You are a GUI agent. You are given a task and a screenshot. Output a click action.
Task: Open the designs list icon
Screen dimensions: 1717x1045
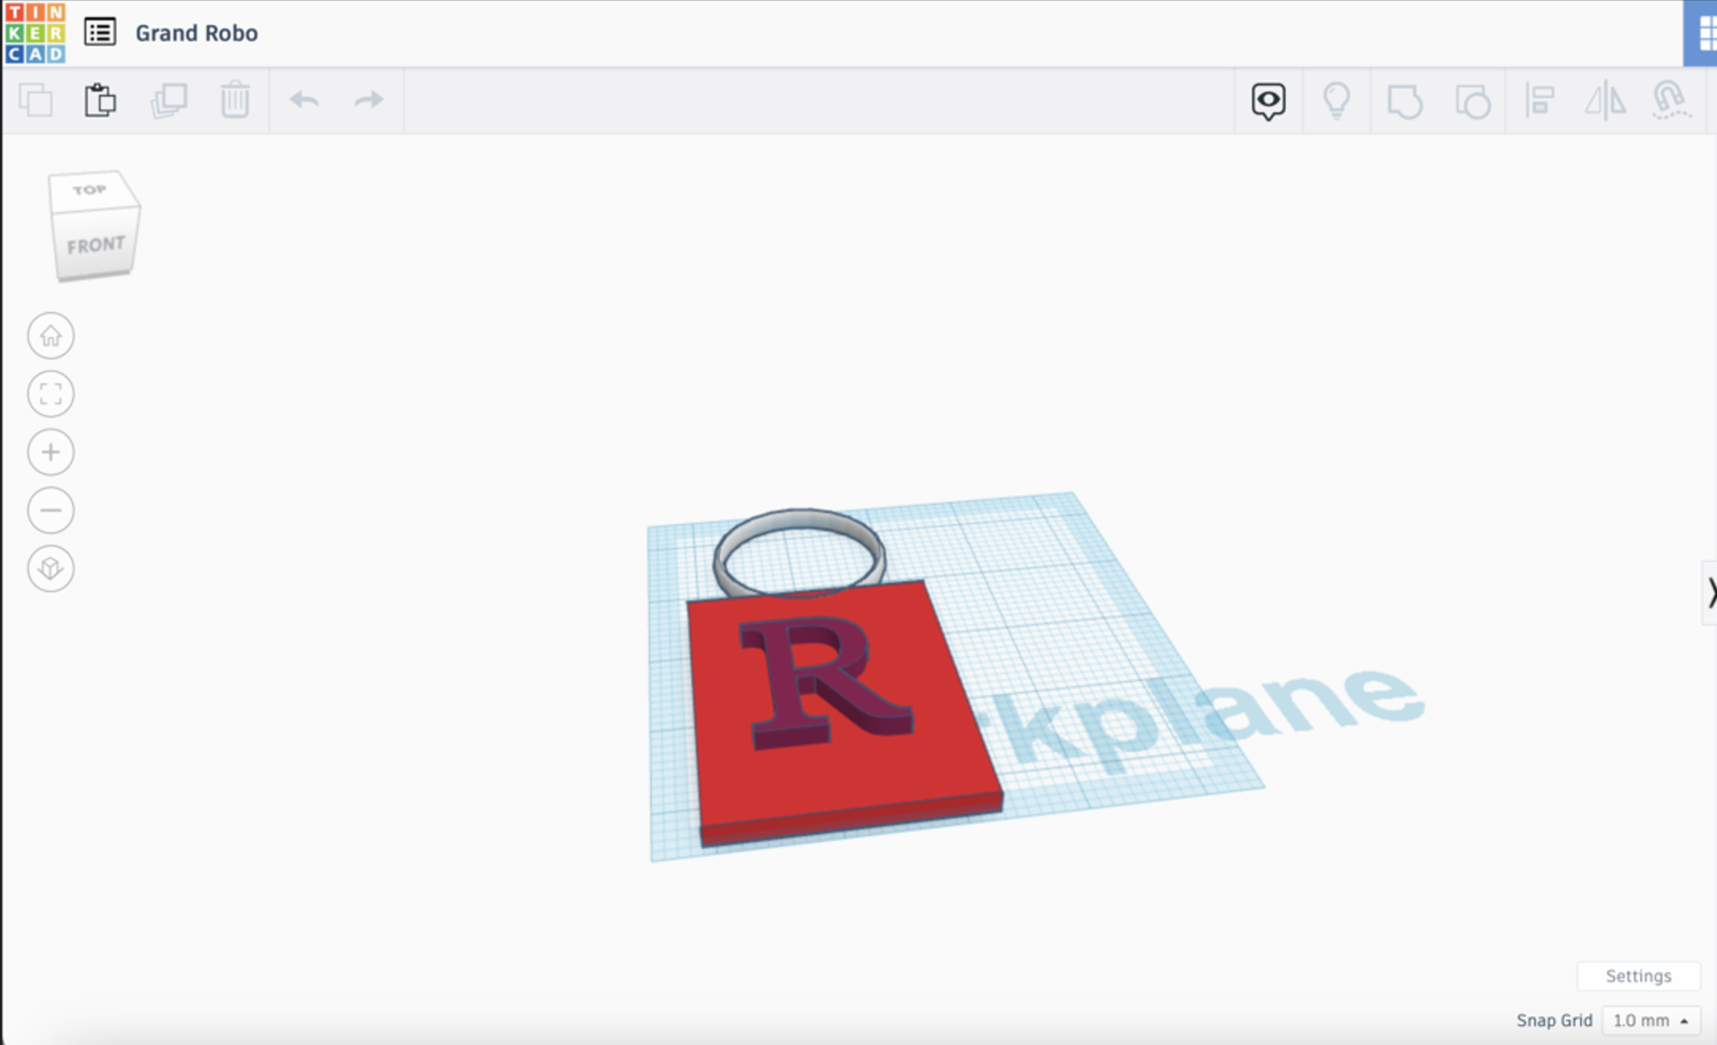click(x=100, y=32)
